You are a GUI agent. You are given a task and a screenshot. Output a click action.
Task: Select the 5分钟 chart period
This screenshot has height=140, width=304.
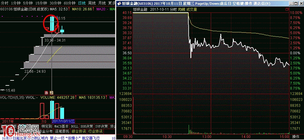tap(28, 3)
